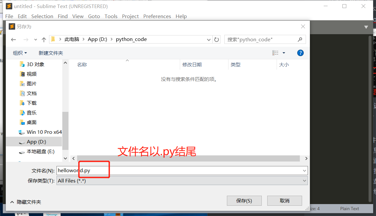Open the Tools menu
The image size is (376, 216).
click(111, 16)
